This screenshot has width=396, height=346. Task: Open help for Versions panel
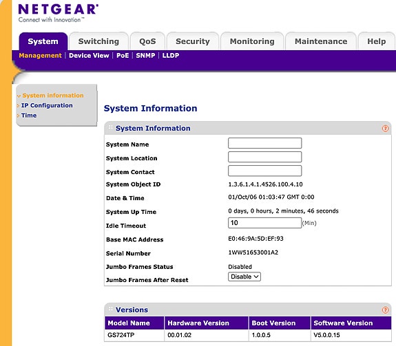[385, 310]
